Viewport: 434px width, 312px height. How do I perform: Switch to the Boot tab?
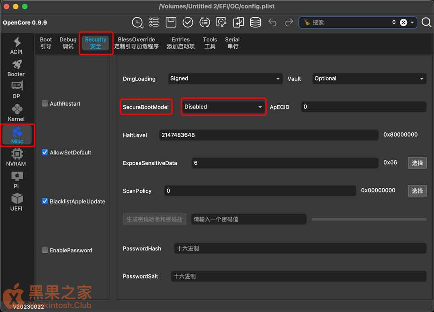click(x=46, y=43)
